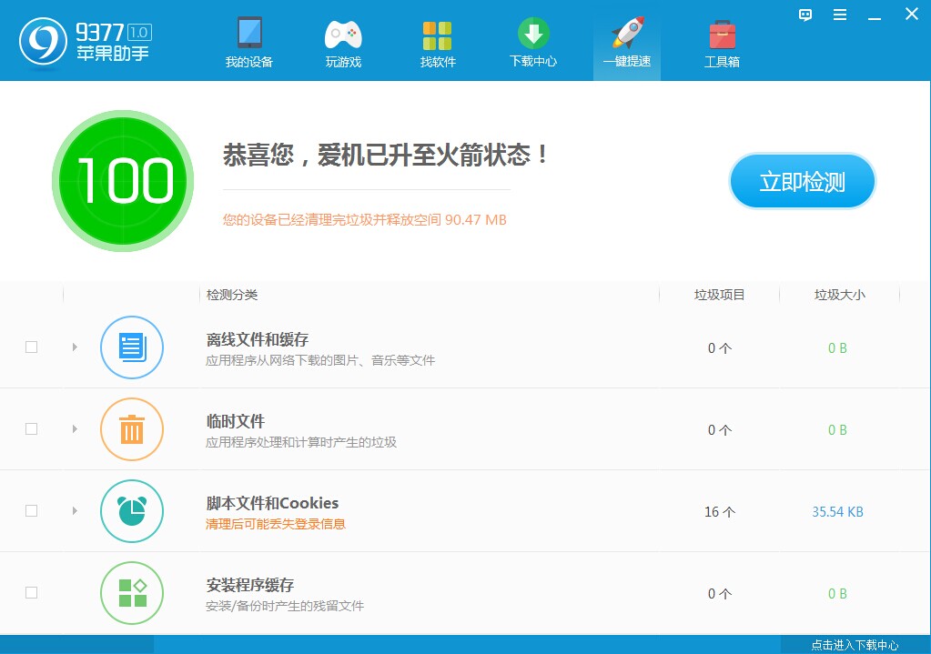The width and height of the screenshot is (931, 654).
Task: Open the hamburger menu
Action: coord(839,15)
